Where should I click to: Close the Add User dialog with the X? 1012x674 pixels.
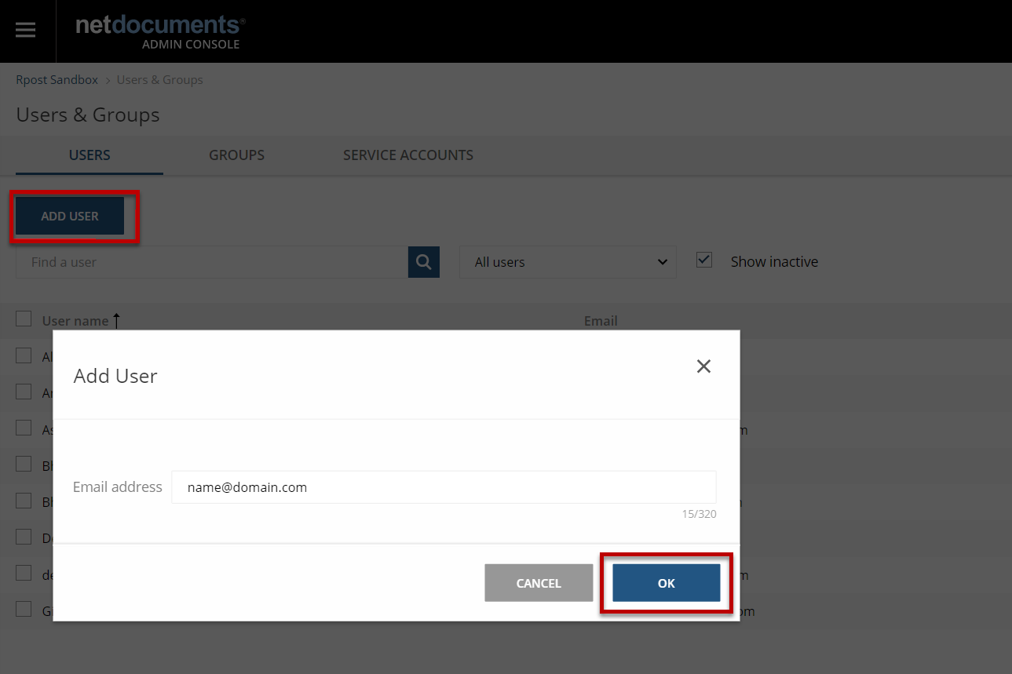tap(703, 366)
